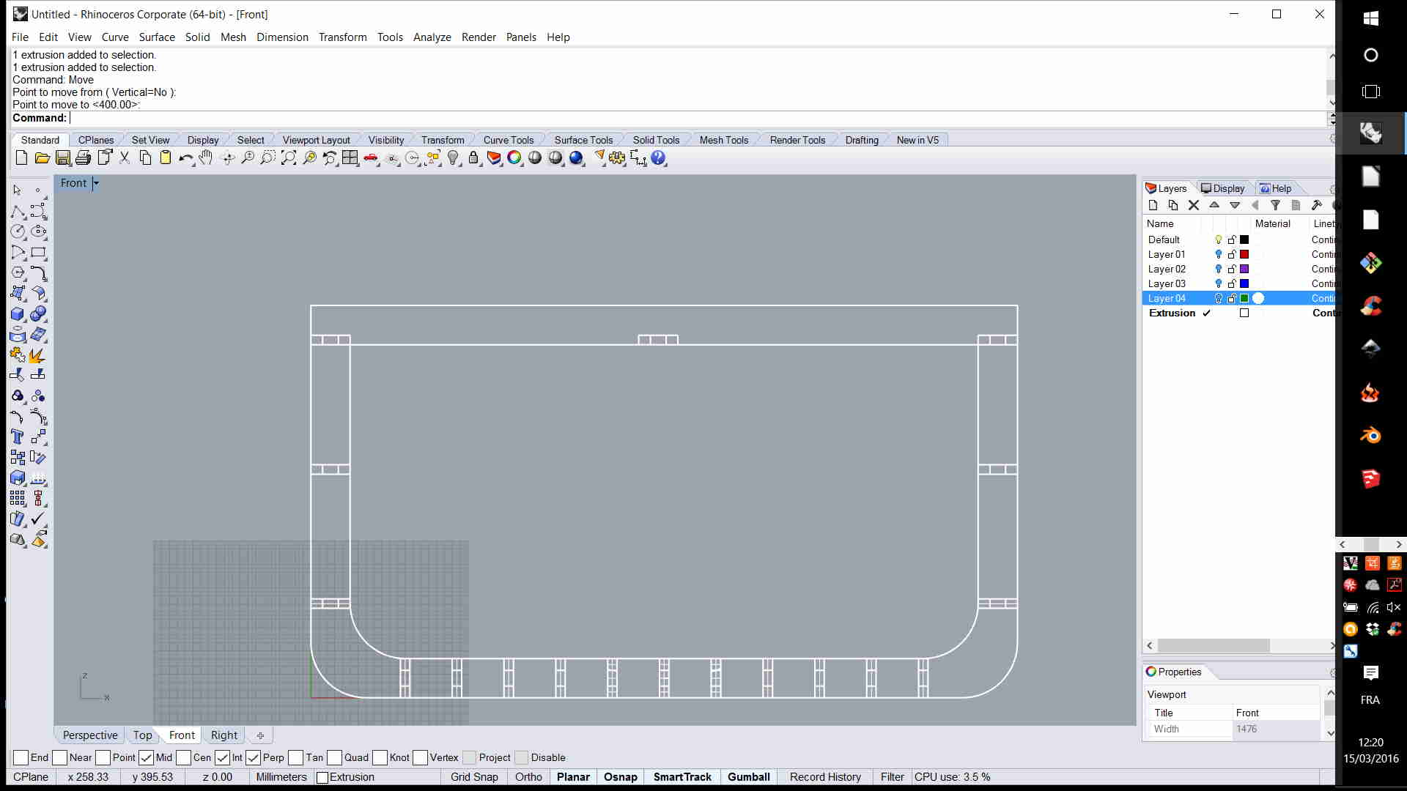
Task: Click the layer filter funnel icon
Action: (x=1275, y=206)
